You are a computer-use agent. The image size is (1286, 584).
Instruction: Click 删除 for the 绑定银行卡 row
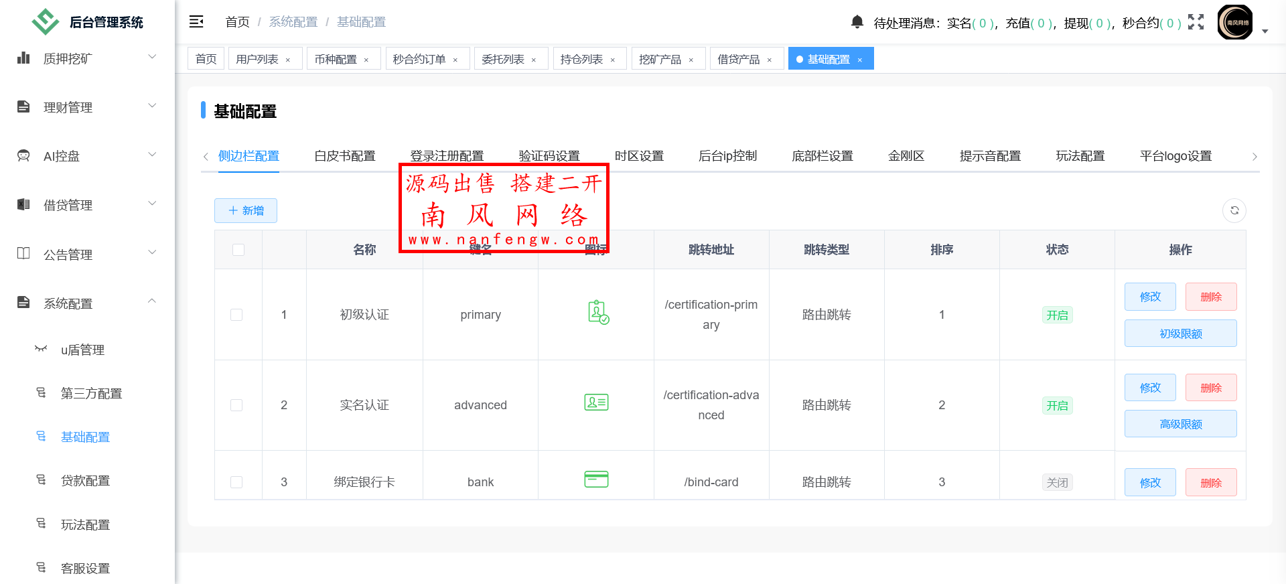(1210, 482)
